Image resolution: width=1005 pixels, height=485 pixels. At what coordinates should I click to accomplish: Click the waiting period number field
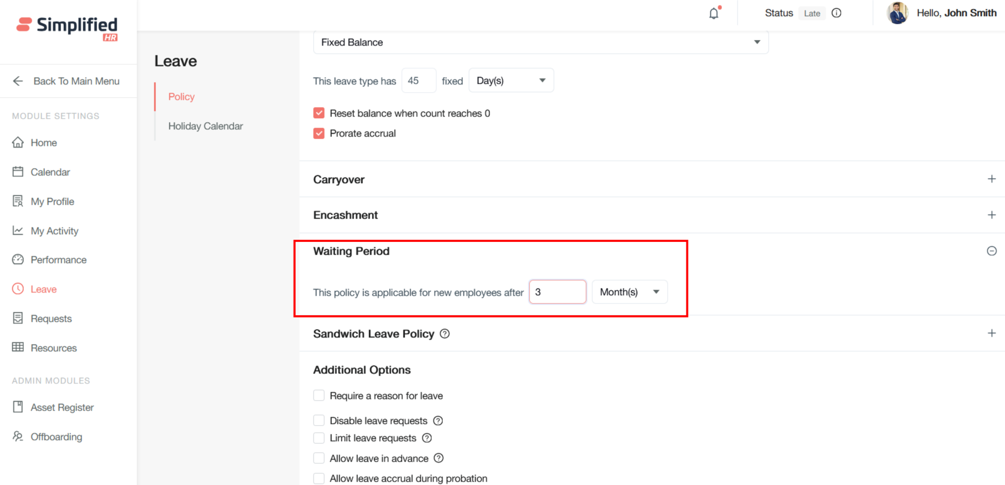click(x=557, y=292)
